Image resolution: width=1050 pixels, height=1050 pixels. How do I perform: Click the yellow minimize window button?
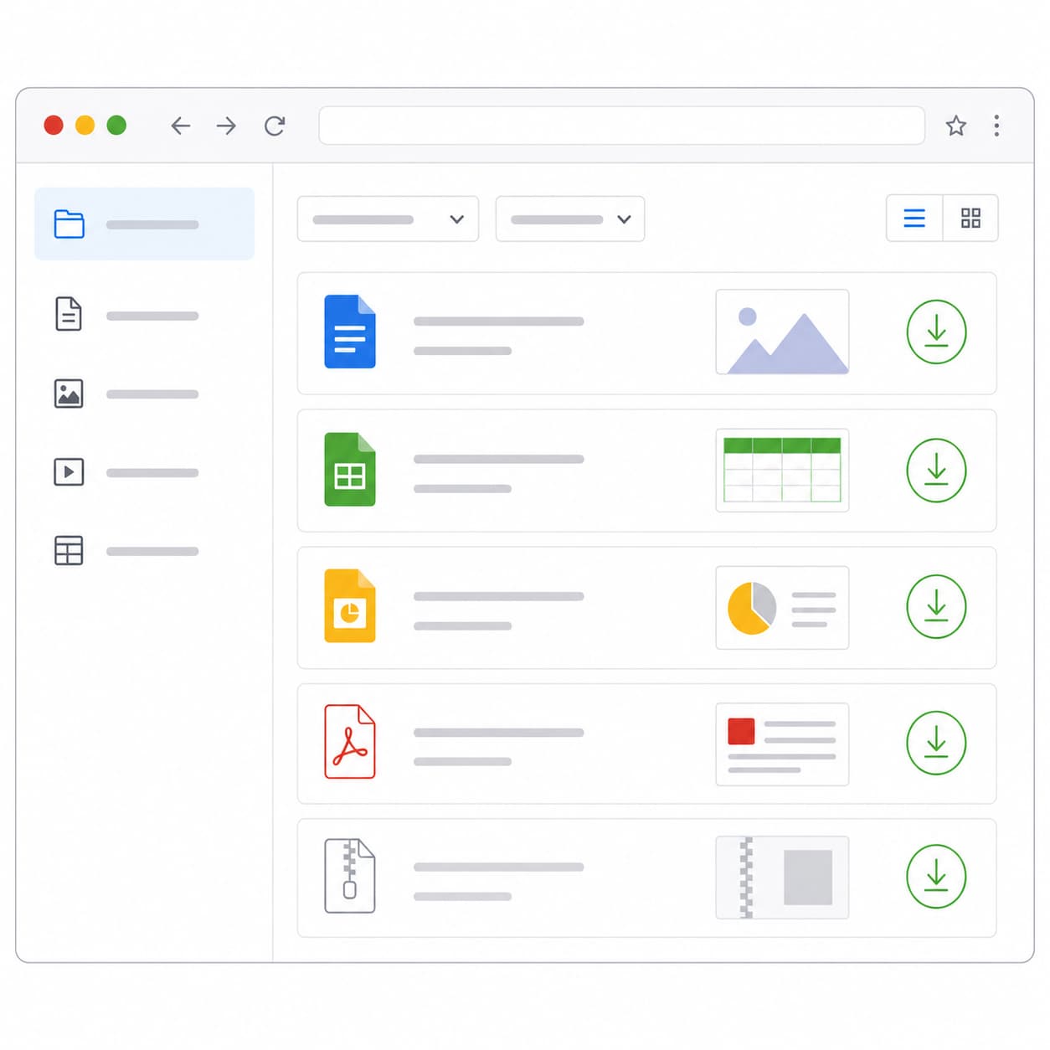tap(85, 126)
